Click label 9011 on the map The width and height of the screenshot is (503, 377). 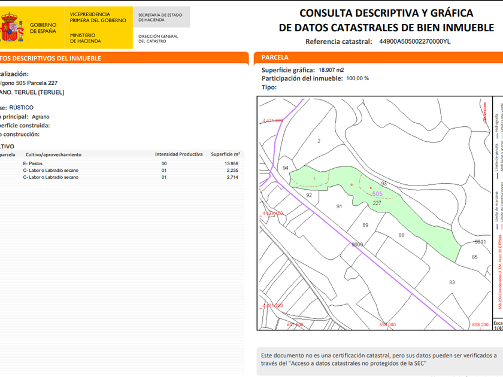point(480,242)
